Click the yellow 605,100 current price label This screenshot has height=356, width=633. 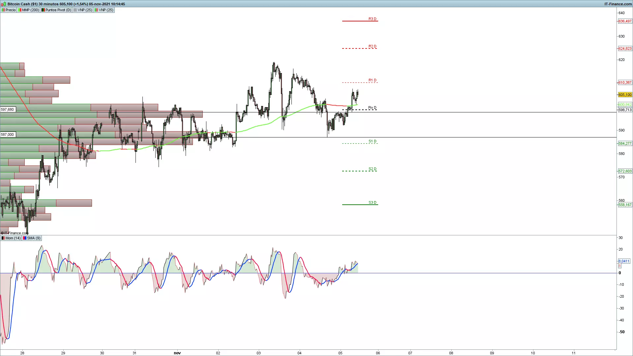click(x=625, y=95)
